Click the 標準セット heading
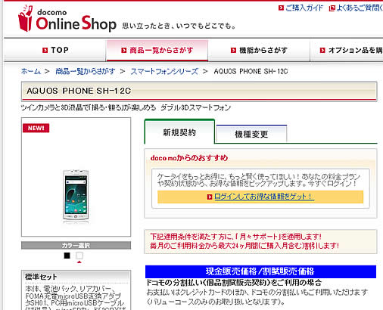The image size is (383, 310). tap(41, 277)
